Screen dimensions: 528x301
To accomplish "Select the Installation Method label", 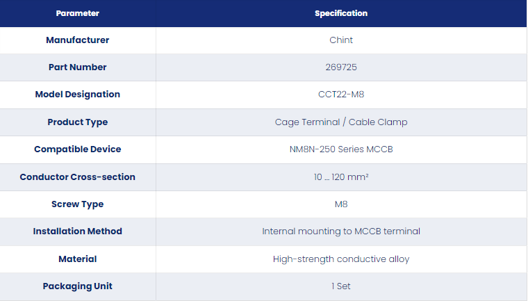I will [x=77, y=231].
